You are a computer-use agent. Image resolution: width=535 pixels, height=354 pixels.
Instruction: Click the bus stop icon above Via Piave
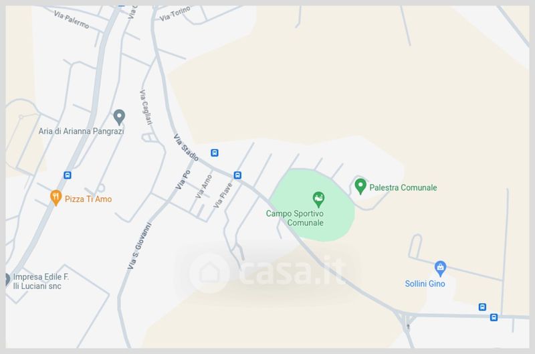pyautogui.click(x=237, y=175)
